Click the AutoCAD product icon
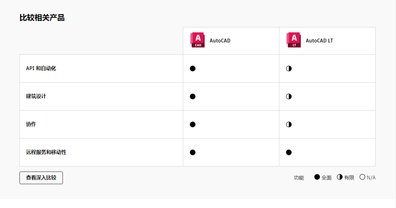Viewport: 396px width, 208px height. click(197, 40)
